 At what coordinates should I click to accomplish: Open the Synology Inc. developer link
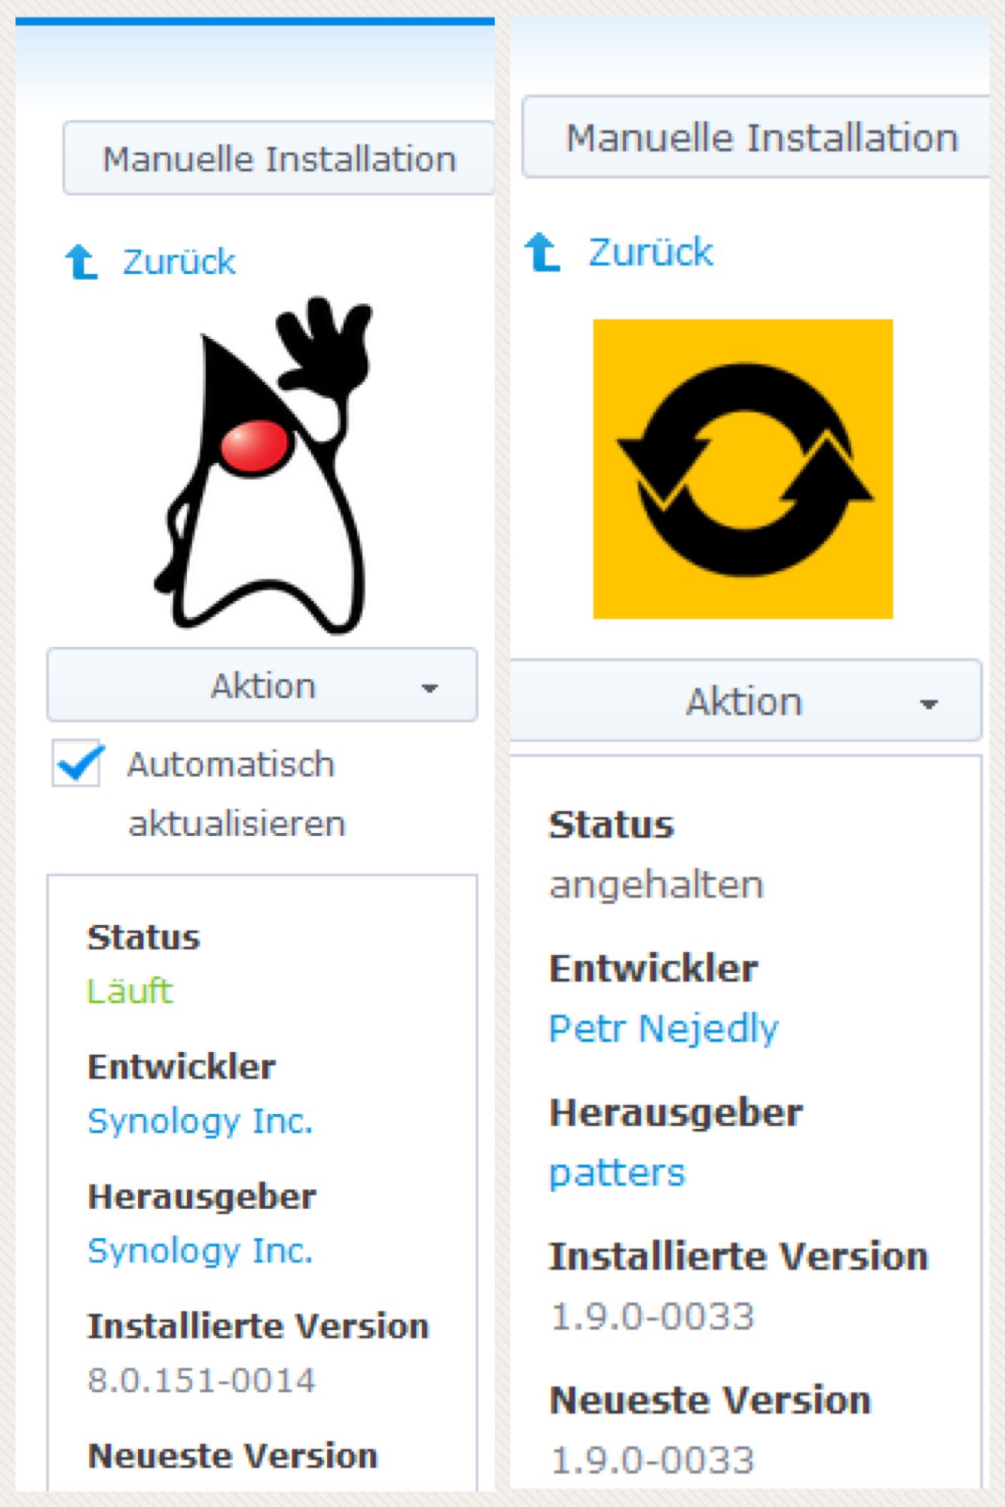[200, 1121]
